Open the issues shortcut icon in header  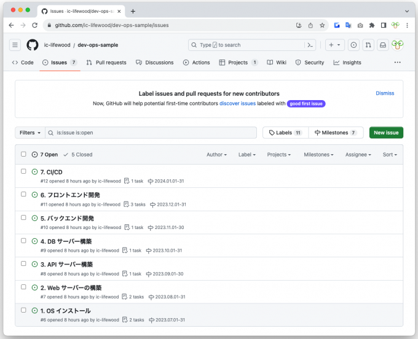click(353, 45)
